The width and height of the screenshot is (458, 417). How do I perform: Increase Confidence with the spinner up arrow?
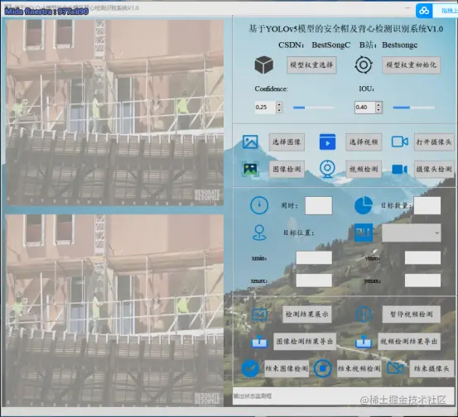pos(279,104)
